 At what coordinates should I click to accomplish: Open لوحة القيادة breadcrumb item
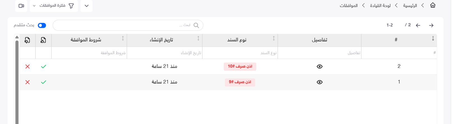coord(380,6)
